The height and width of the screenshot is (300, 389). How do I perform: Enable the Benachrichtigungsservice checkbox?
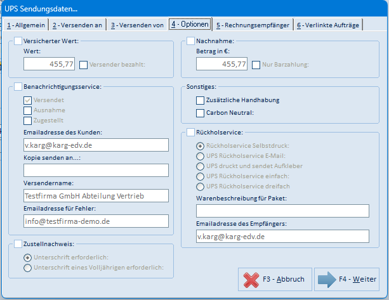click(18, 87)
